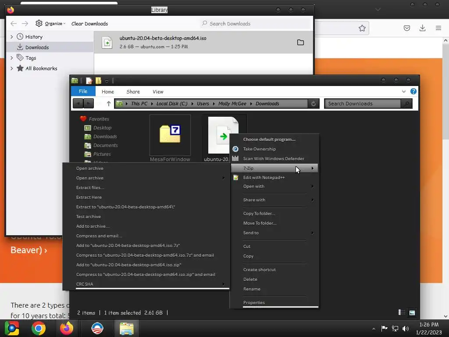Screen dimensions: 449x337
Task: Click Local Disk (C:) in breadcrumb
Action: (172, 104)
